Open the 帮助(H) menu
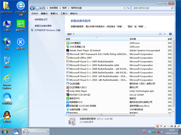This screenshot has width=181, height=135. tap(74, 13)
